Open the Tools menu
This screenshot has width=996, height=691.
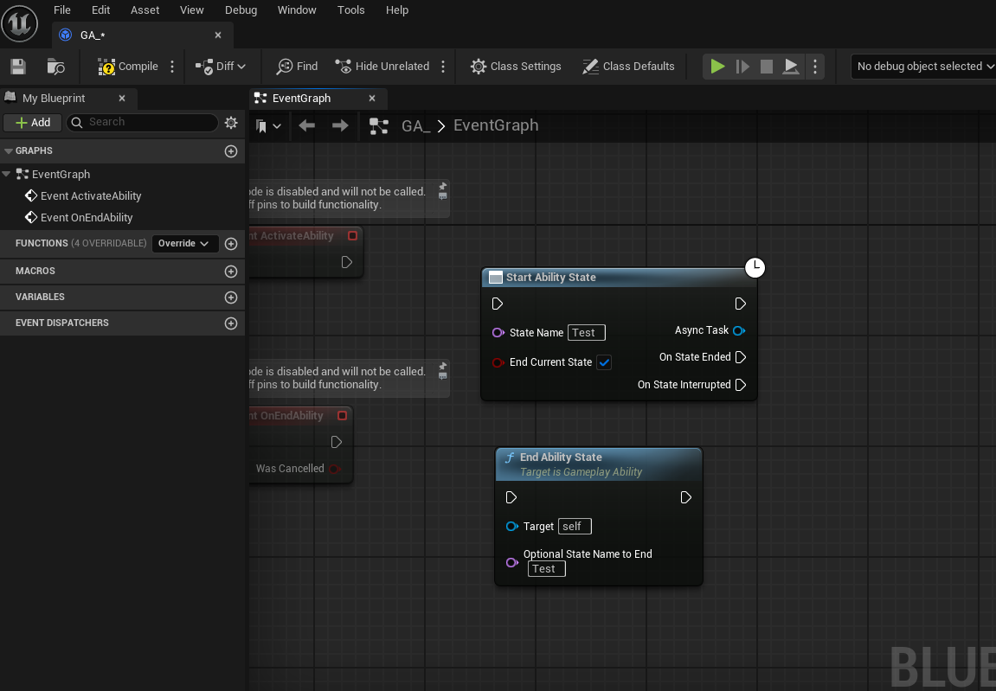click(x=350, y=10)
